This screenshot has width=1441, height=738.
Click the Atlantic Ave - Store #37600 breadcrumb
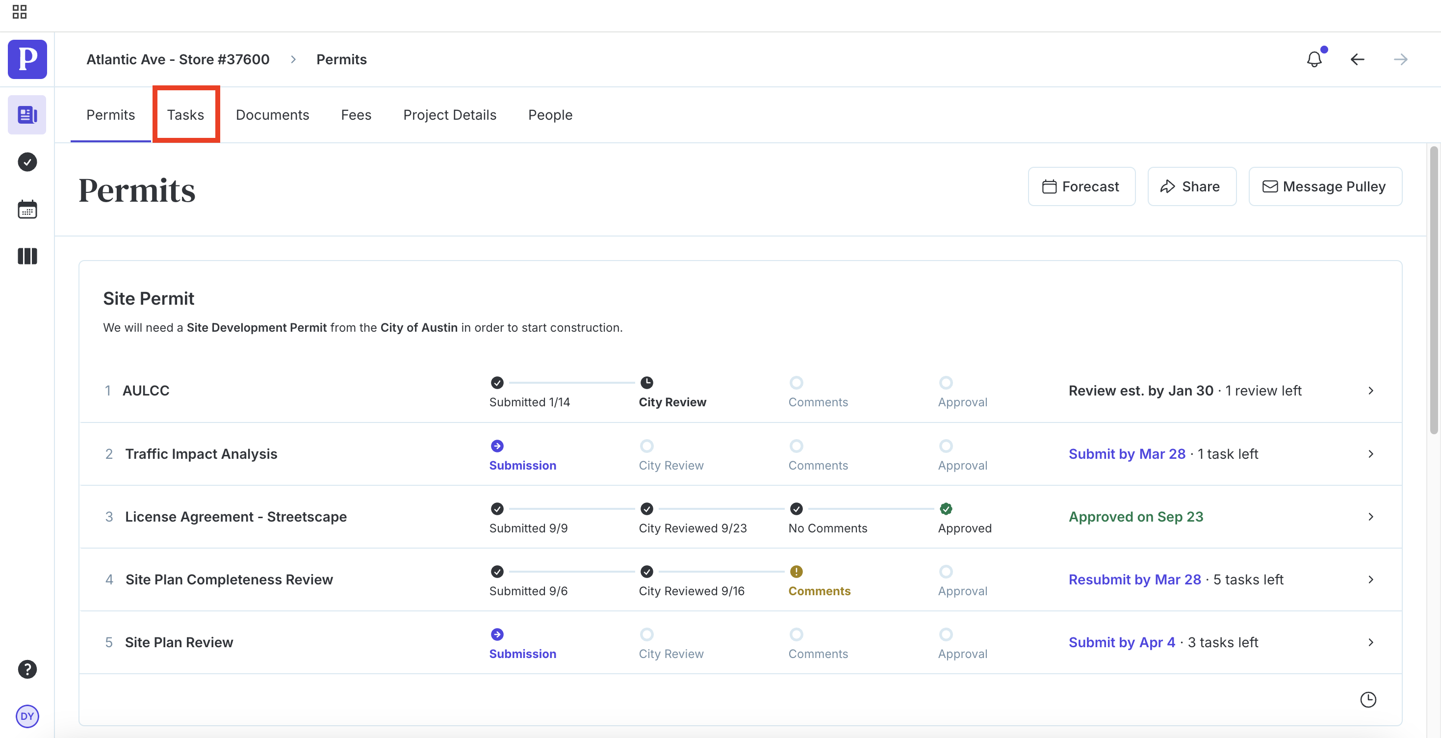178,59
